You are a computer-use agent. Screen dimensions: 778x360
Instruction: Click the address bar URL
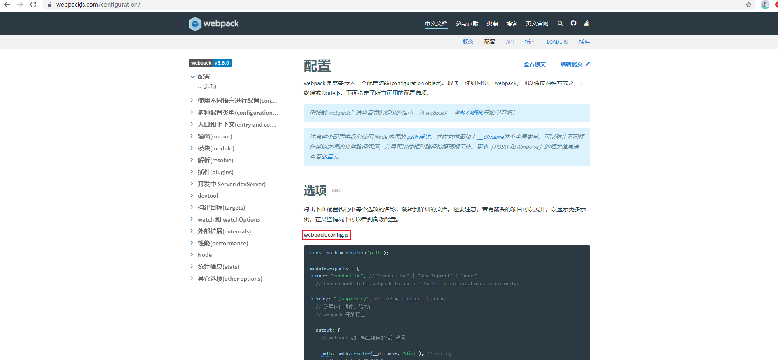pyautogui.click(x=98, y=5)
